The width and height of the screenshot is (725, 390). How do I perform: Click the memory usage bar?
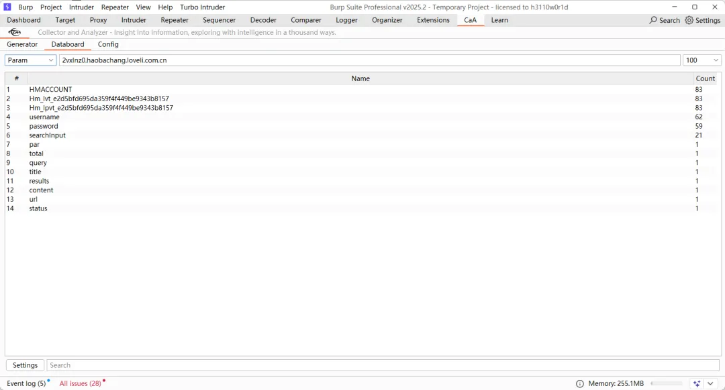(x=667, y=383)
